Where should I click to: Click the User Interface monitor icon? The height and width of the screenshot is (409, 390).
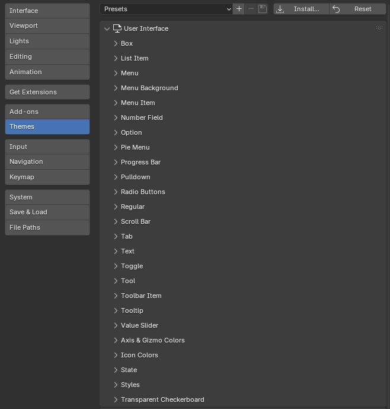coord(117,28)
